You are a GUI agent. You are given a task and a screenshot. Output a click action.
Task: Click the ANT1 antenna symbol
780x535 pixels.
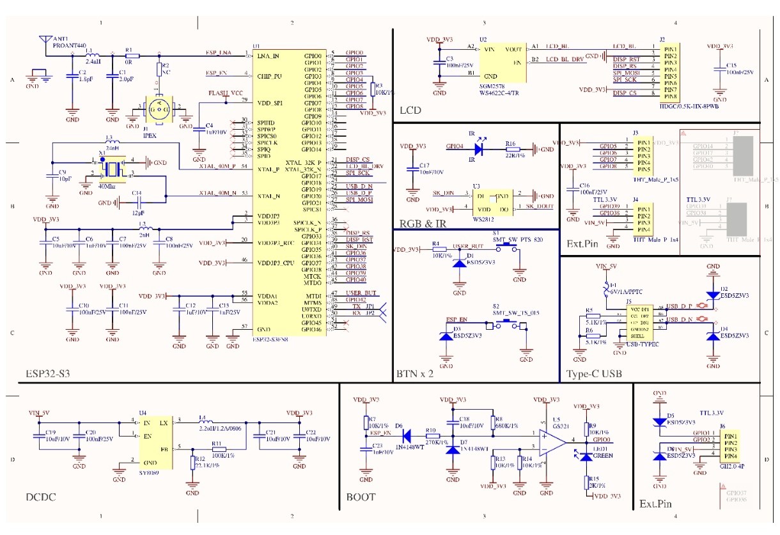[x=47, y=40]
